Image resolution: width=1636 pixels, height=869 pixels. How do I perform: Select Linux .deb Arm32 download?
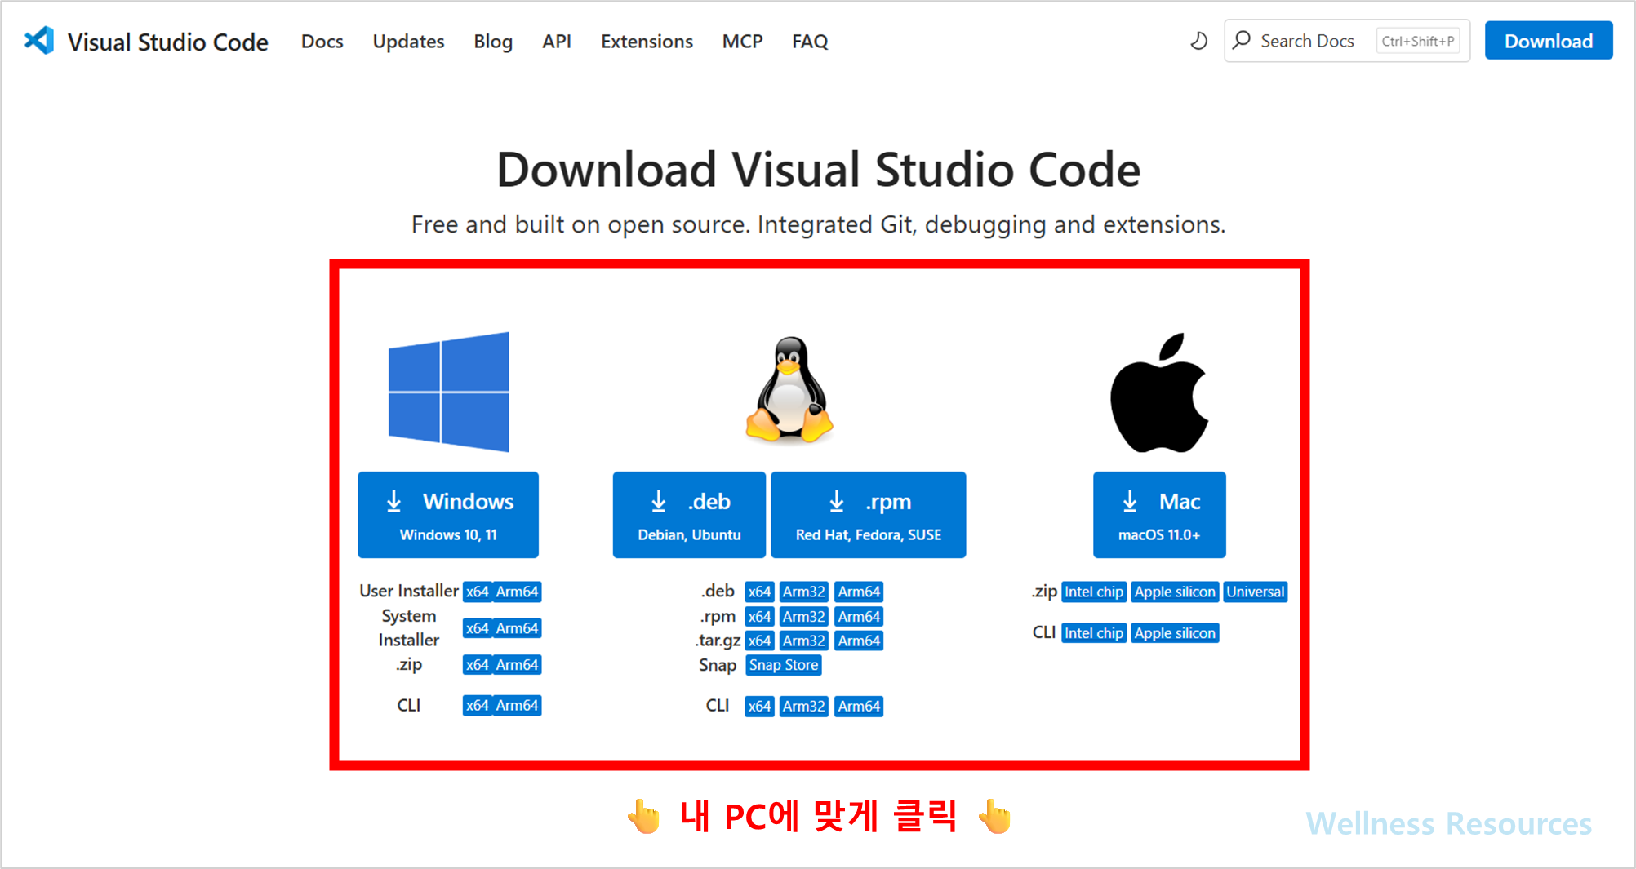[x=804, y=592]
